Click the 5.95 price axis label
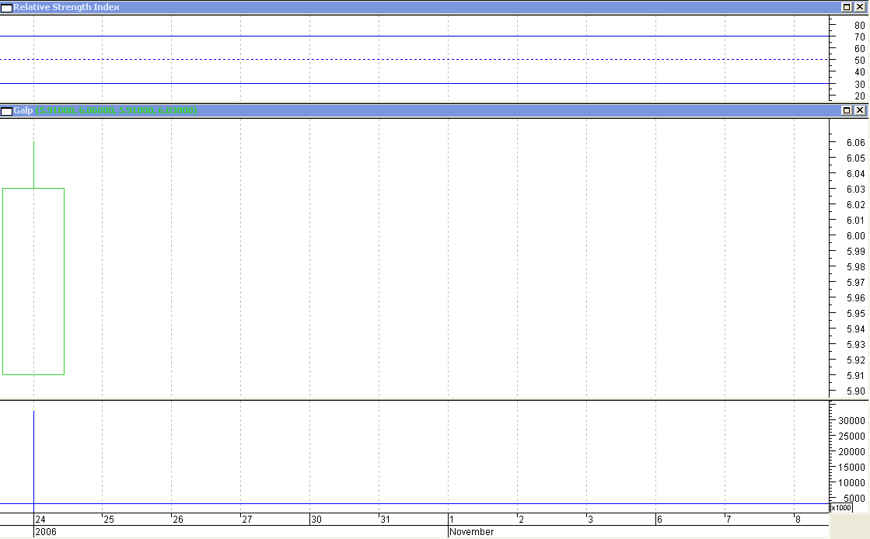 pos(855,314)
